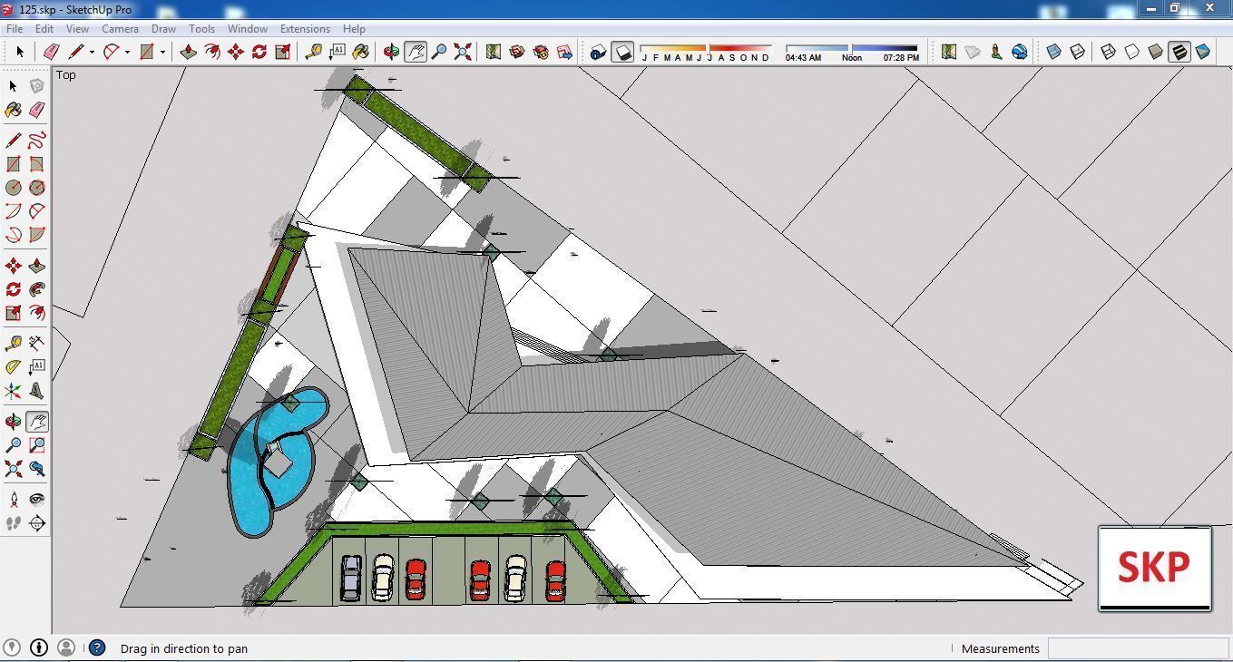Choose the Push/Pull tool in top toolbar
Viewport: 1233px width, 662px height.
(x=189, y=52)
